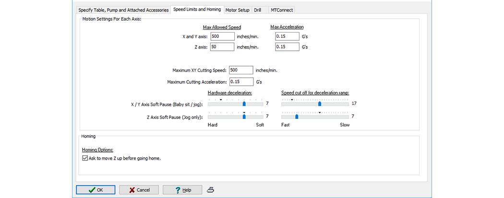Click the OK button

pos(96,190)
